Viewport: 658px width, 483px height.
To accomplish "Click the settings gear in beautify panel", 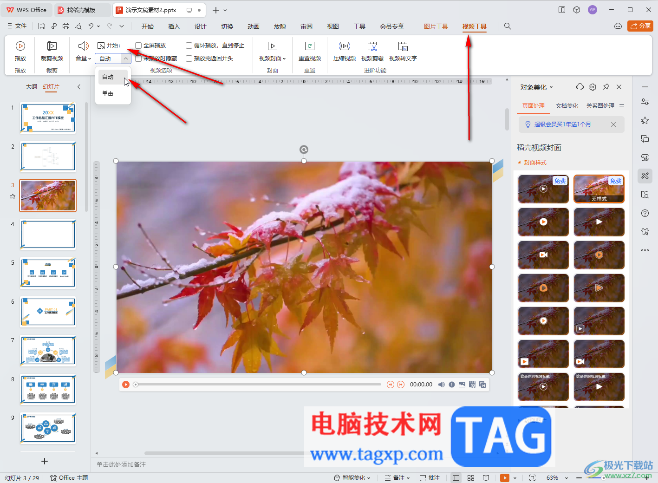I will tap(593, 87).
